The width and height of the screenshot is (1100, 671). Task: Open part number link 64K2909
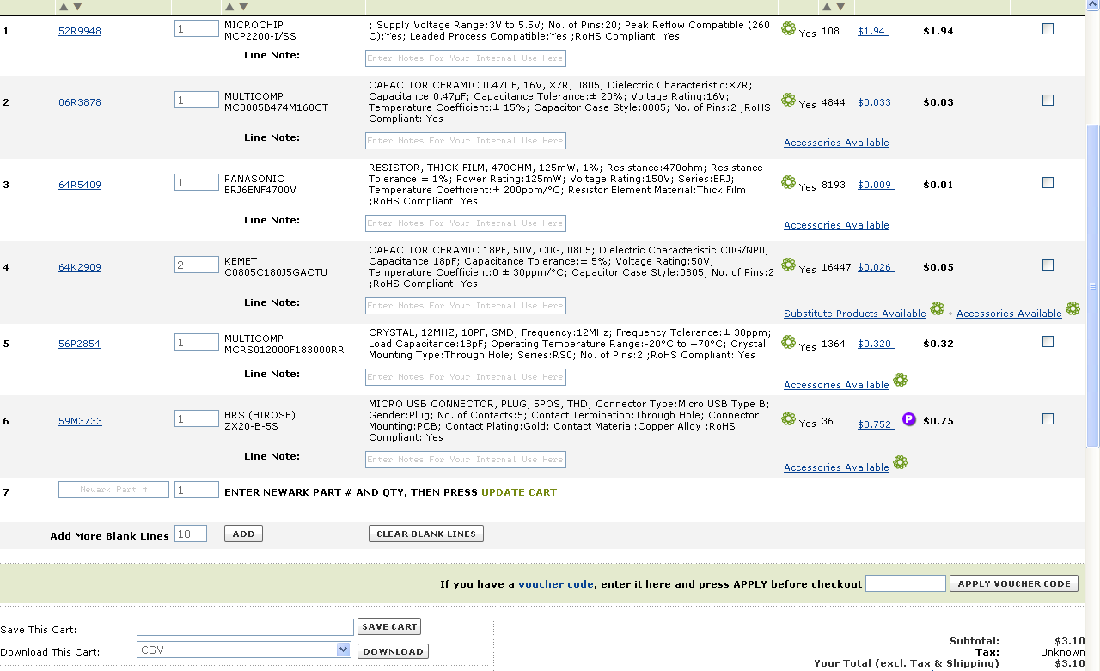click(80, 267)
